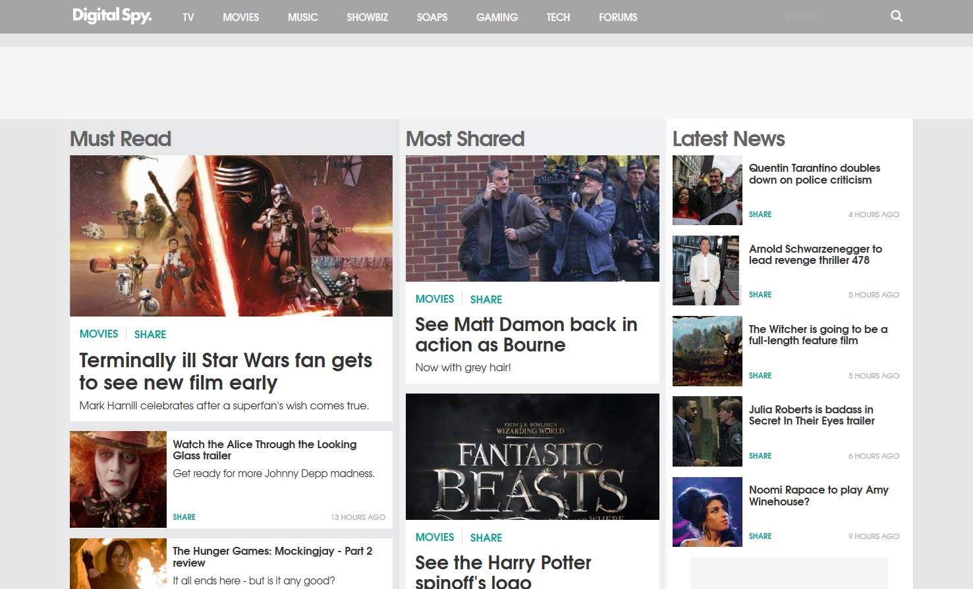Screen dimensions: 973x589
Task: Share the Quentin Tarantino article
Action: click(760, 214)
